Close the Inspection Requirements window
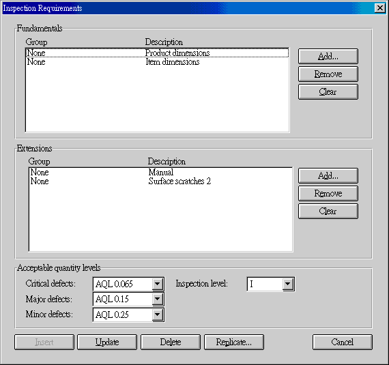The image size is (389, 365). (x=380, y=8)
